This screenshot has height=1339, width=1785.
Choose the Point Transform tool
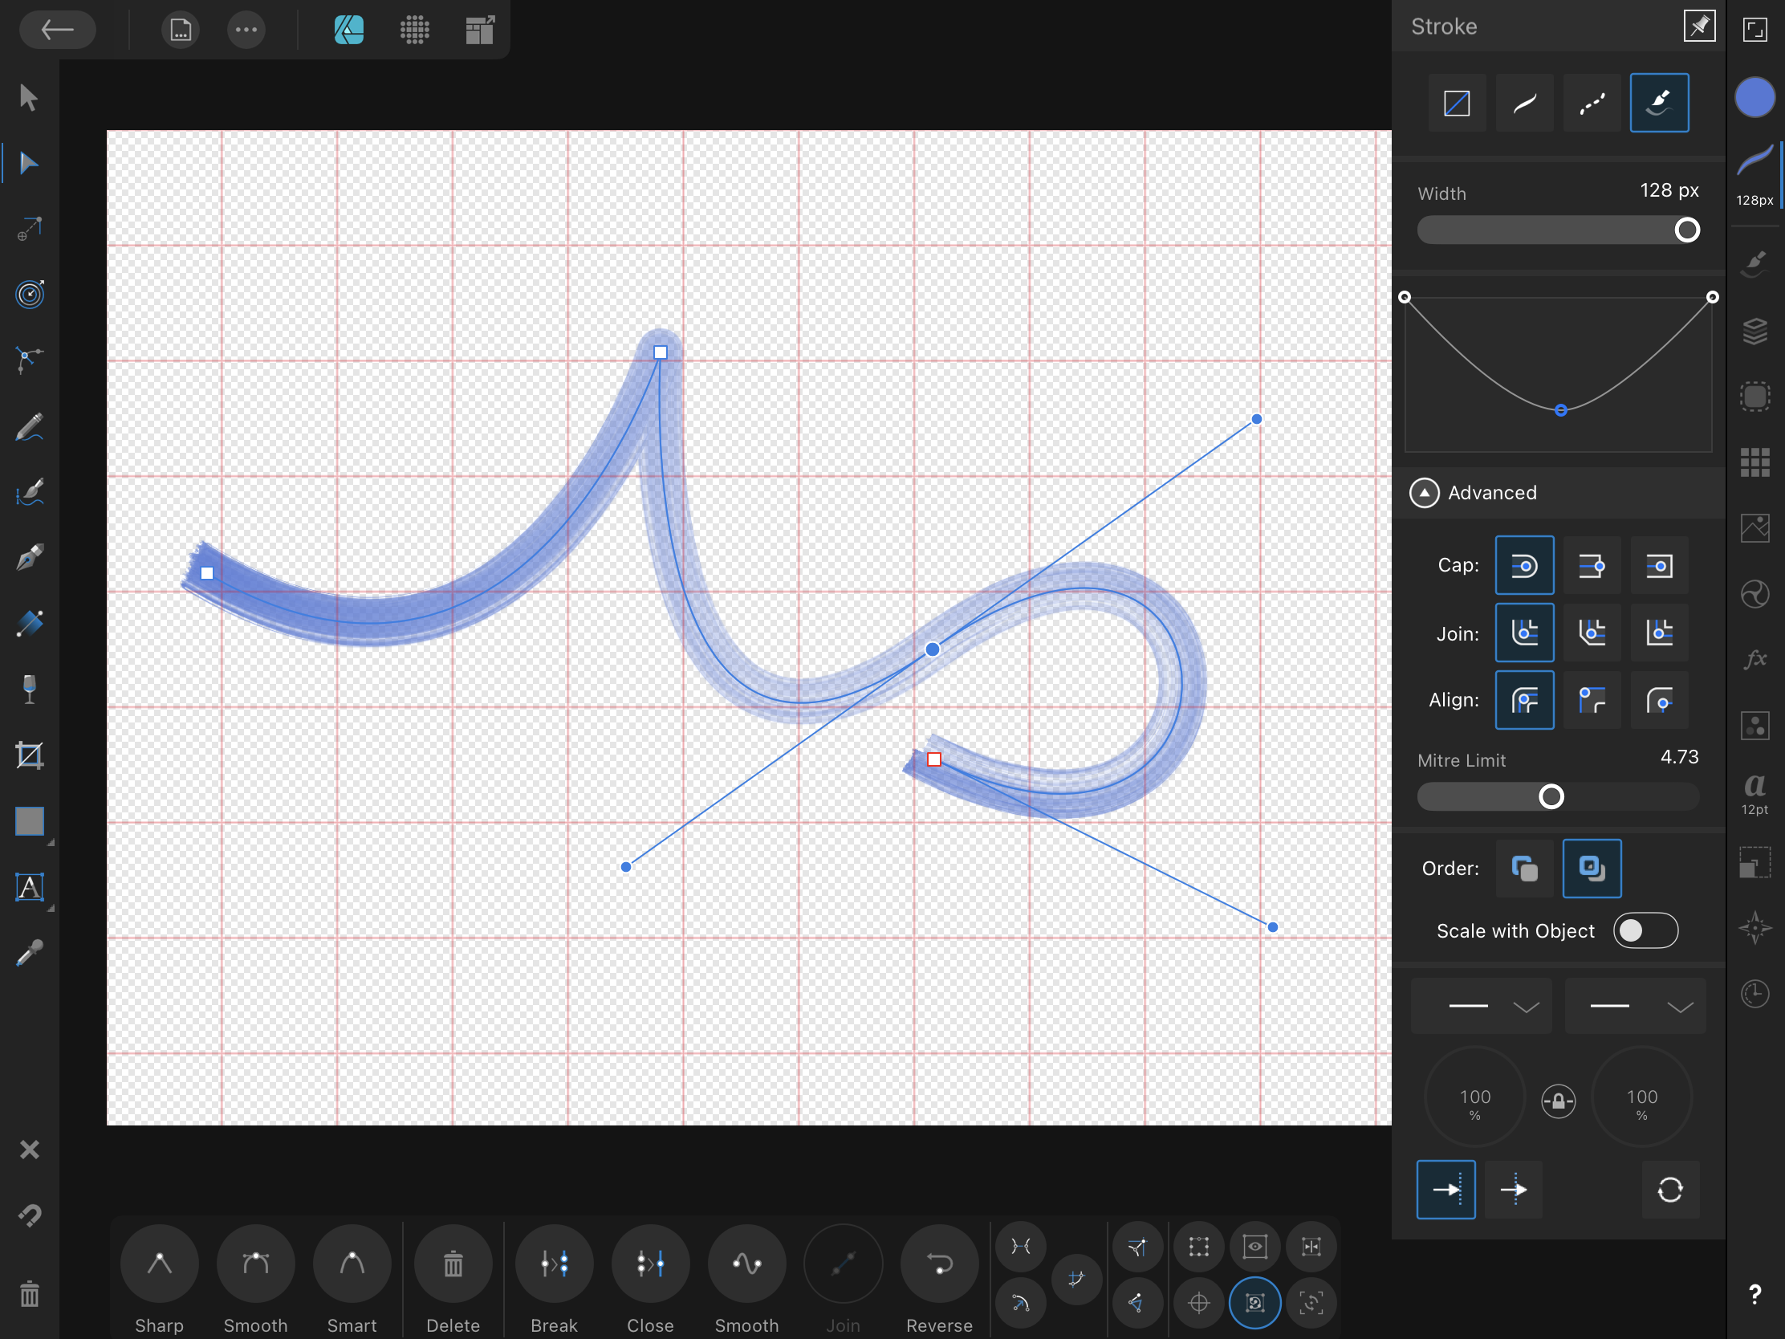[x=29, y=230]
